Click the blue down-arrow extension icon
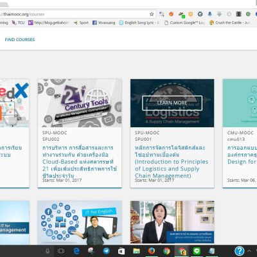This screenshot has height=257, width=257. 209,14
